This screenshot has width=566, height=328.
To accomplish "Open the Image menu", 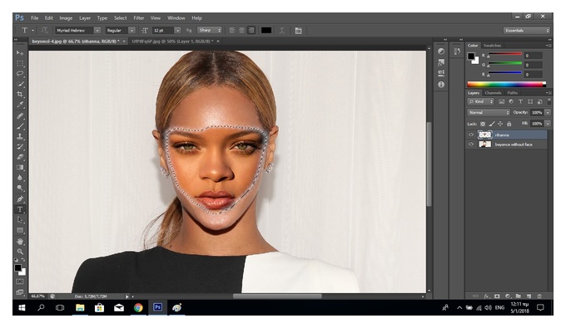I will pyautogui.click(x=66, y=17).
